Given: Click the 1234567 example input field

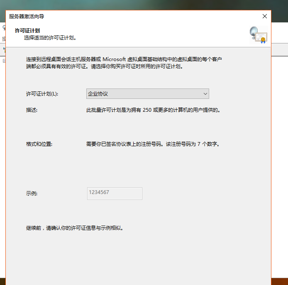Looking at the screenshot, I should (115, 194).
